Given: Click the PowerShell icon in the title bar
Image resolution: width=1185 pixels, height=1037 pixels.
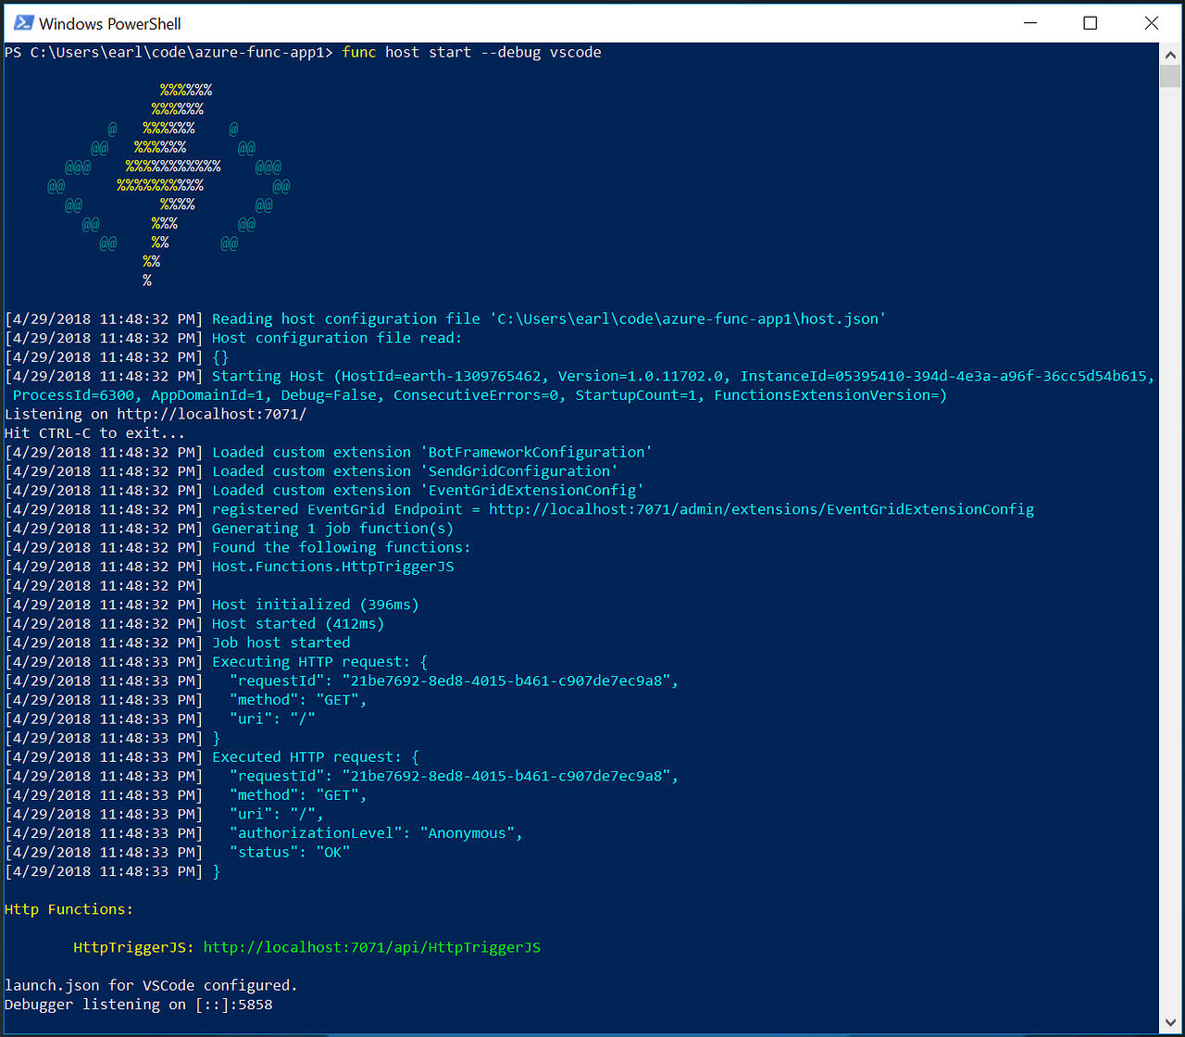Looking at the screenshot, I should pos(23,23).
